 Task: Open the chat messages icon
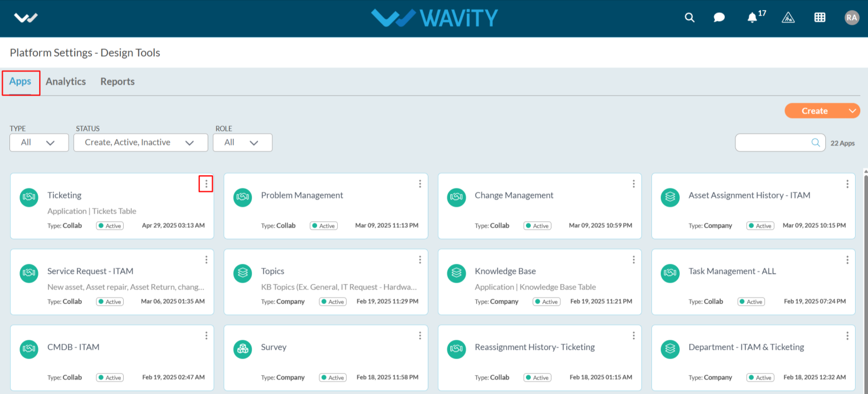click(719, 18)
